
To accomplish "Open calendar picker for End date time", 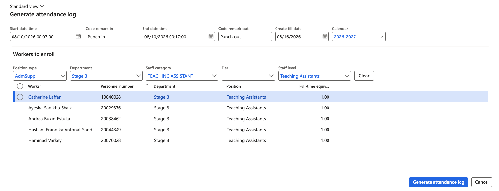I will click(211, 36).
